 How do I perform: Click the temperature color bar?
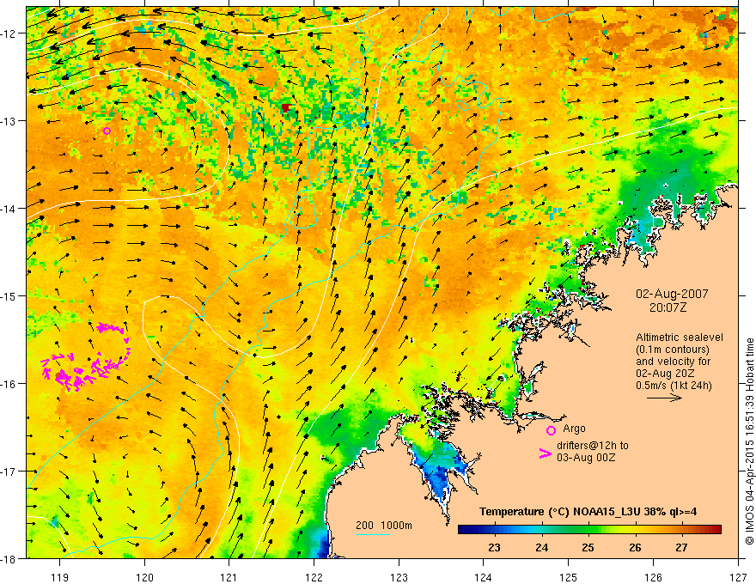[589, 530]
